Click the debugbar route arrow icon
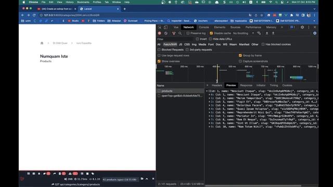 click(x=54, y=173)
